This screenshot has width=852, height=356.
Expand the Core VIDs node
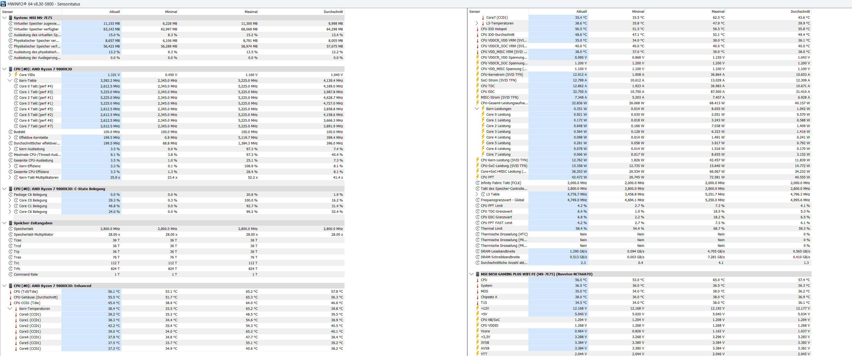(x=10, y=75)
